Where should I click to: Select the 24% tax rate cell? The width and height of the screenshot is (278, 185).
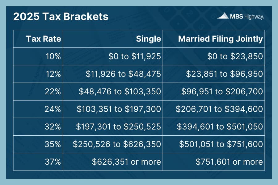(38, 109)
